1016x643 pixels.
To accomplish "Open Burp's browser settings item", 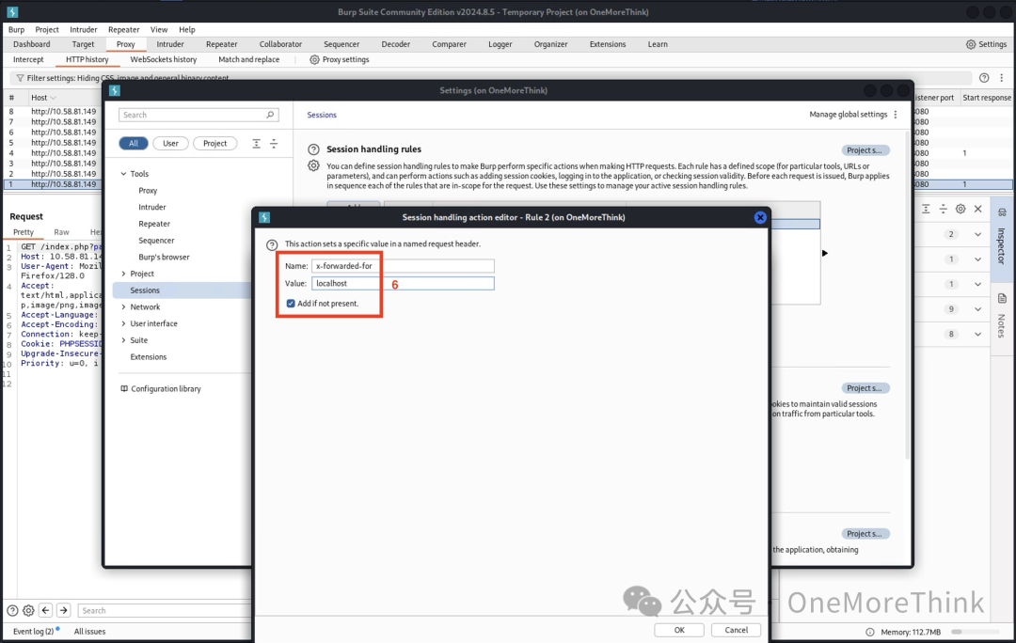I will [164, 257].
